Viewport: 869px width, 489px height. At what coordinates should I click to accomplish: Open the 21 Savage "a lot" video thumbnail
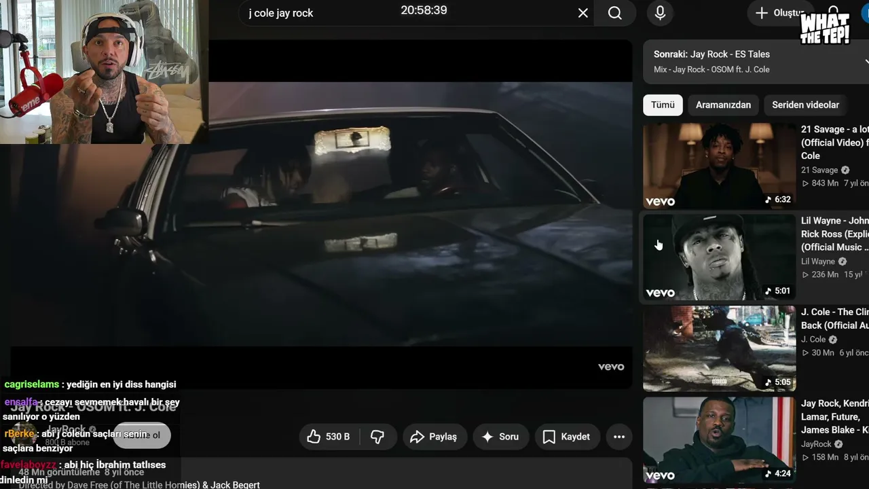pos(719,166)
